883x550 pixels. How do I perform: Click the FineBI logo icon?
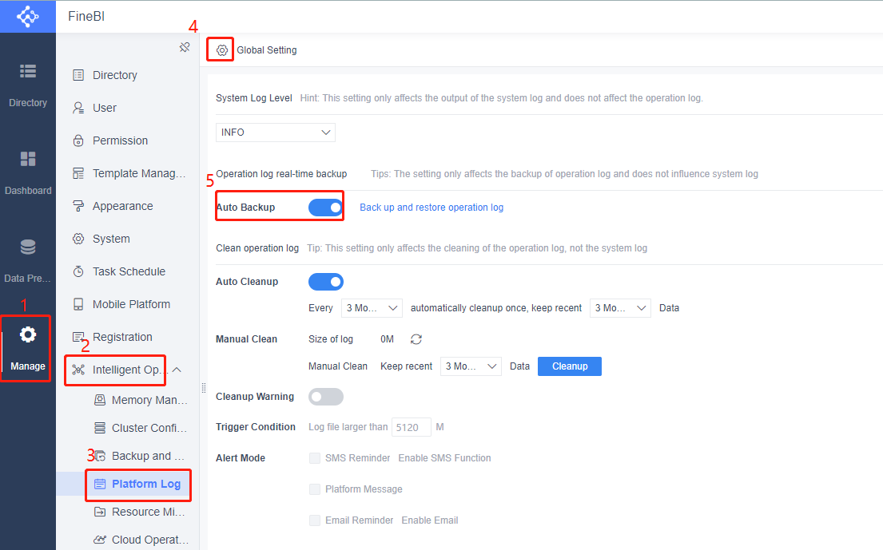[x=27, y=16]
